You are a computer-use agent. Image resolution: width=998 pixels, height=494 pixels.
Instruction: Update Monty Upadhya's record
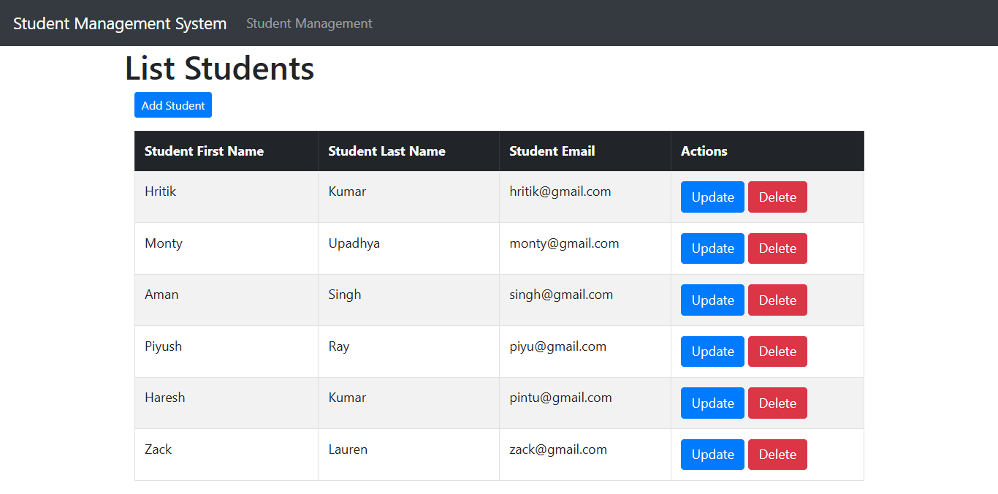tap(712, 248)
